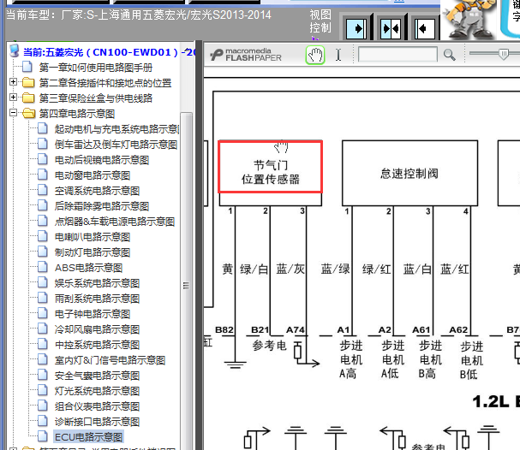Select the FlashPaper hand pan tool

tap(314, 55)
